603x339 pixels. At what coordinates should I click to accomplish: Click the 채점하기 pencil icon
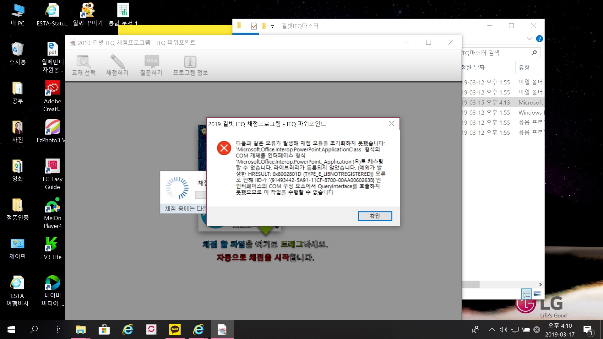(x=117, y=66)
